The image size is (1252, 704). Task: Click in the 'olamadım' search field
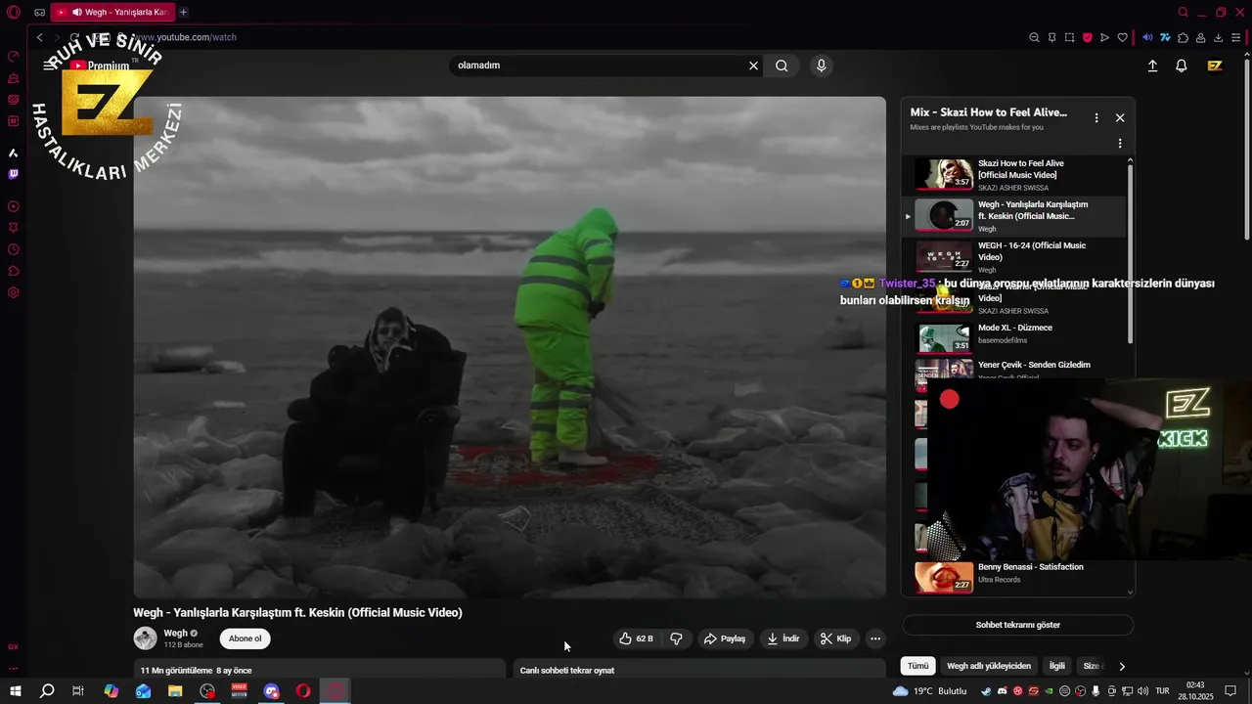click(597, 66)
